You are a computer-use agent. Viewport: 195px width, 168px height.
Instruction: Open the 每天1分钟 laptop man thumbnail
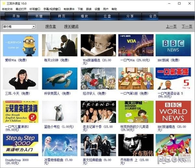[60, 45]
